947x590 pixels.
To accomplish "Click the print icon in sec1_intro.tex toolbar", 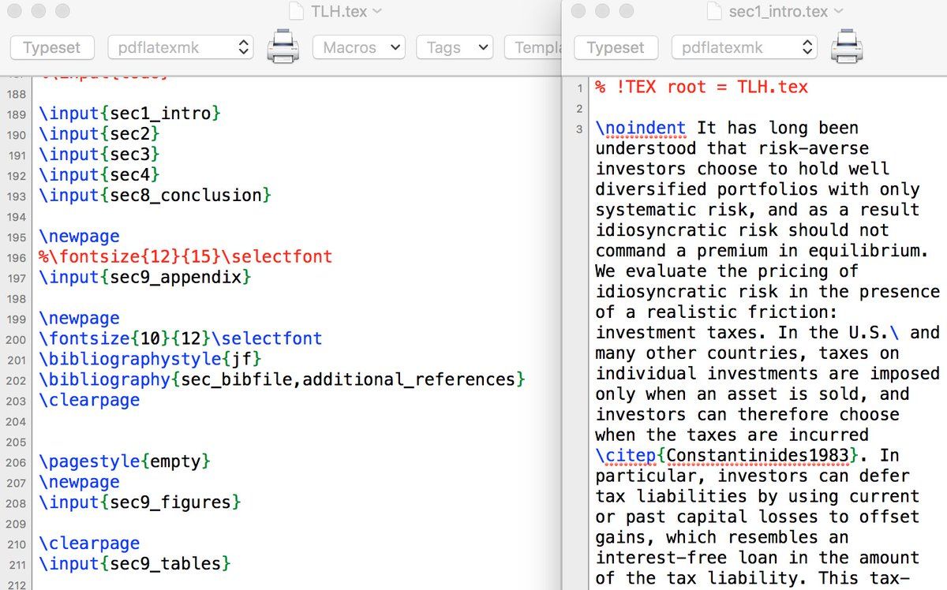I will coord(846,47).
